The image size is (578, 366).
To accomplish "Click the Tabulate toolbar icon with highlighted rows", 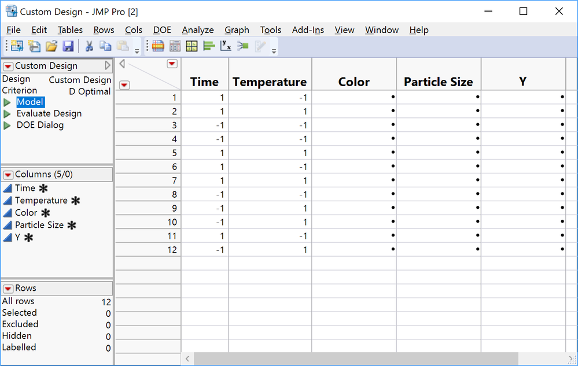I will [x=158, y=46].
